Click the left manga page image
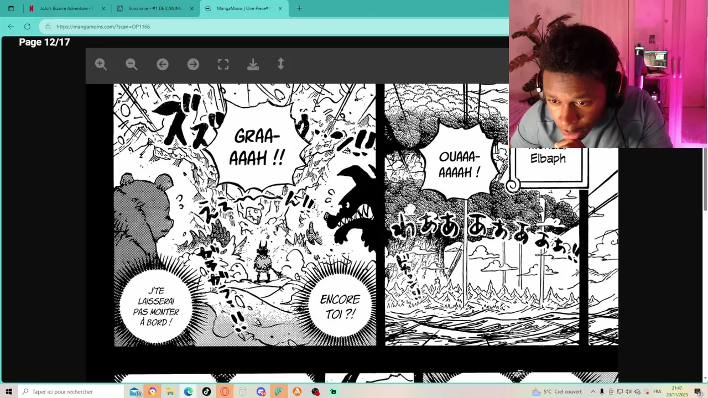The height and width of the screenshot is (398, 708). (x=245, y=215)
